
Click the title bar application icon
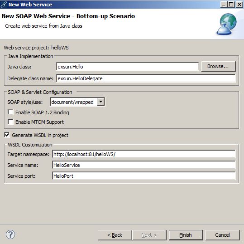point(4,5)
